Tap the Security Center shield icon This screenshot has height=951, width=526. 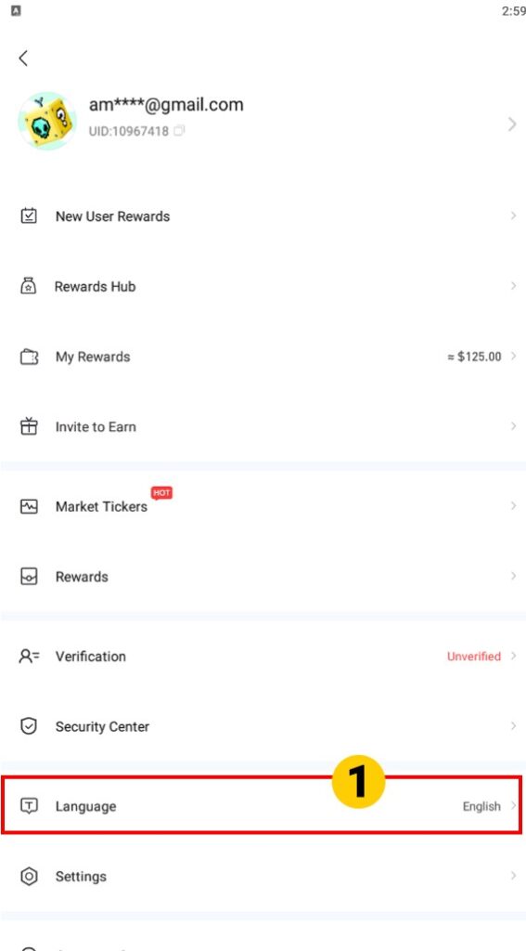point(29,726)
